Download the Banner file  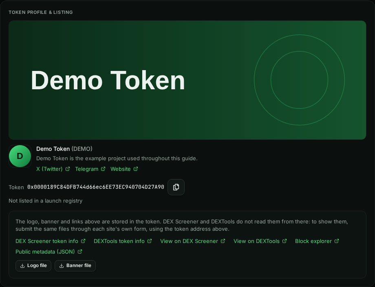[x=75, y=266]
